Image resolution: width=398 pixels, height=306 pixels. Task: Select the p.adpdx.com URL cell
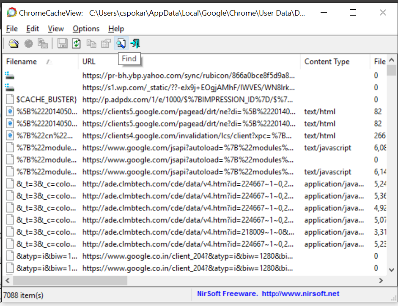(187, 100)
